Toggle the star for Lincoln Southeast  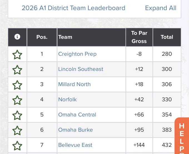tap(17, 70)
